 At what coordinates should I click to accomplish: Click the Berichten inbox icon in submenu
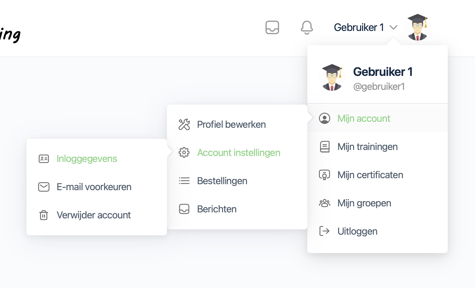(184, 209)
